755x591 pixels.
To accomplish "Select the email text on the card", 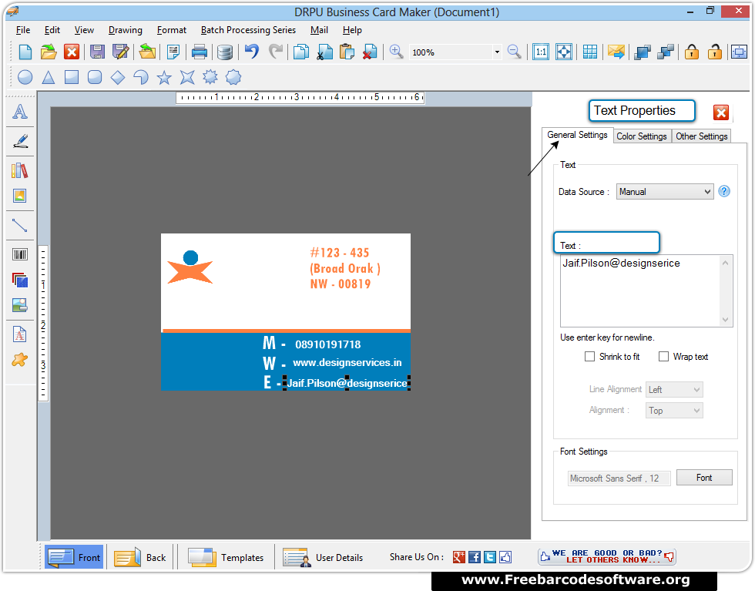I will click(x=347, y=383).
